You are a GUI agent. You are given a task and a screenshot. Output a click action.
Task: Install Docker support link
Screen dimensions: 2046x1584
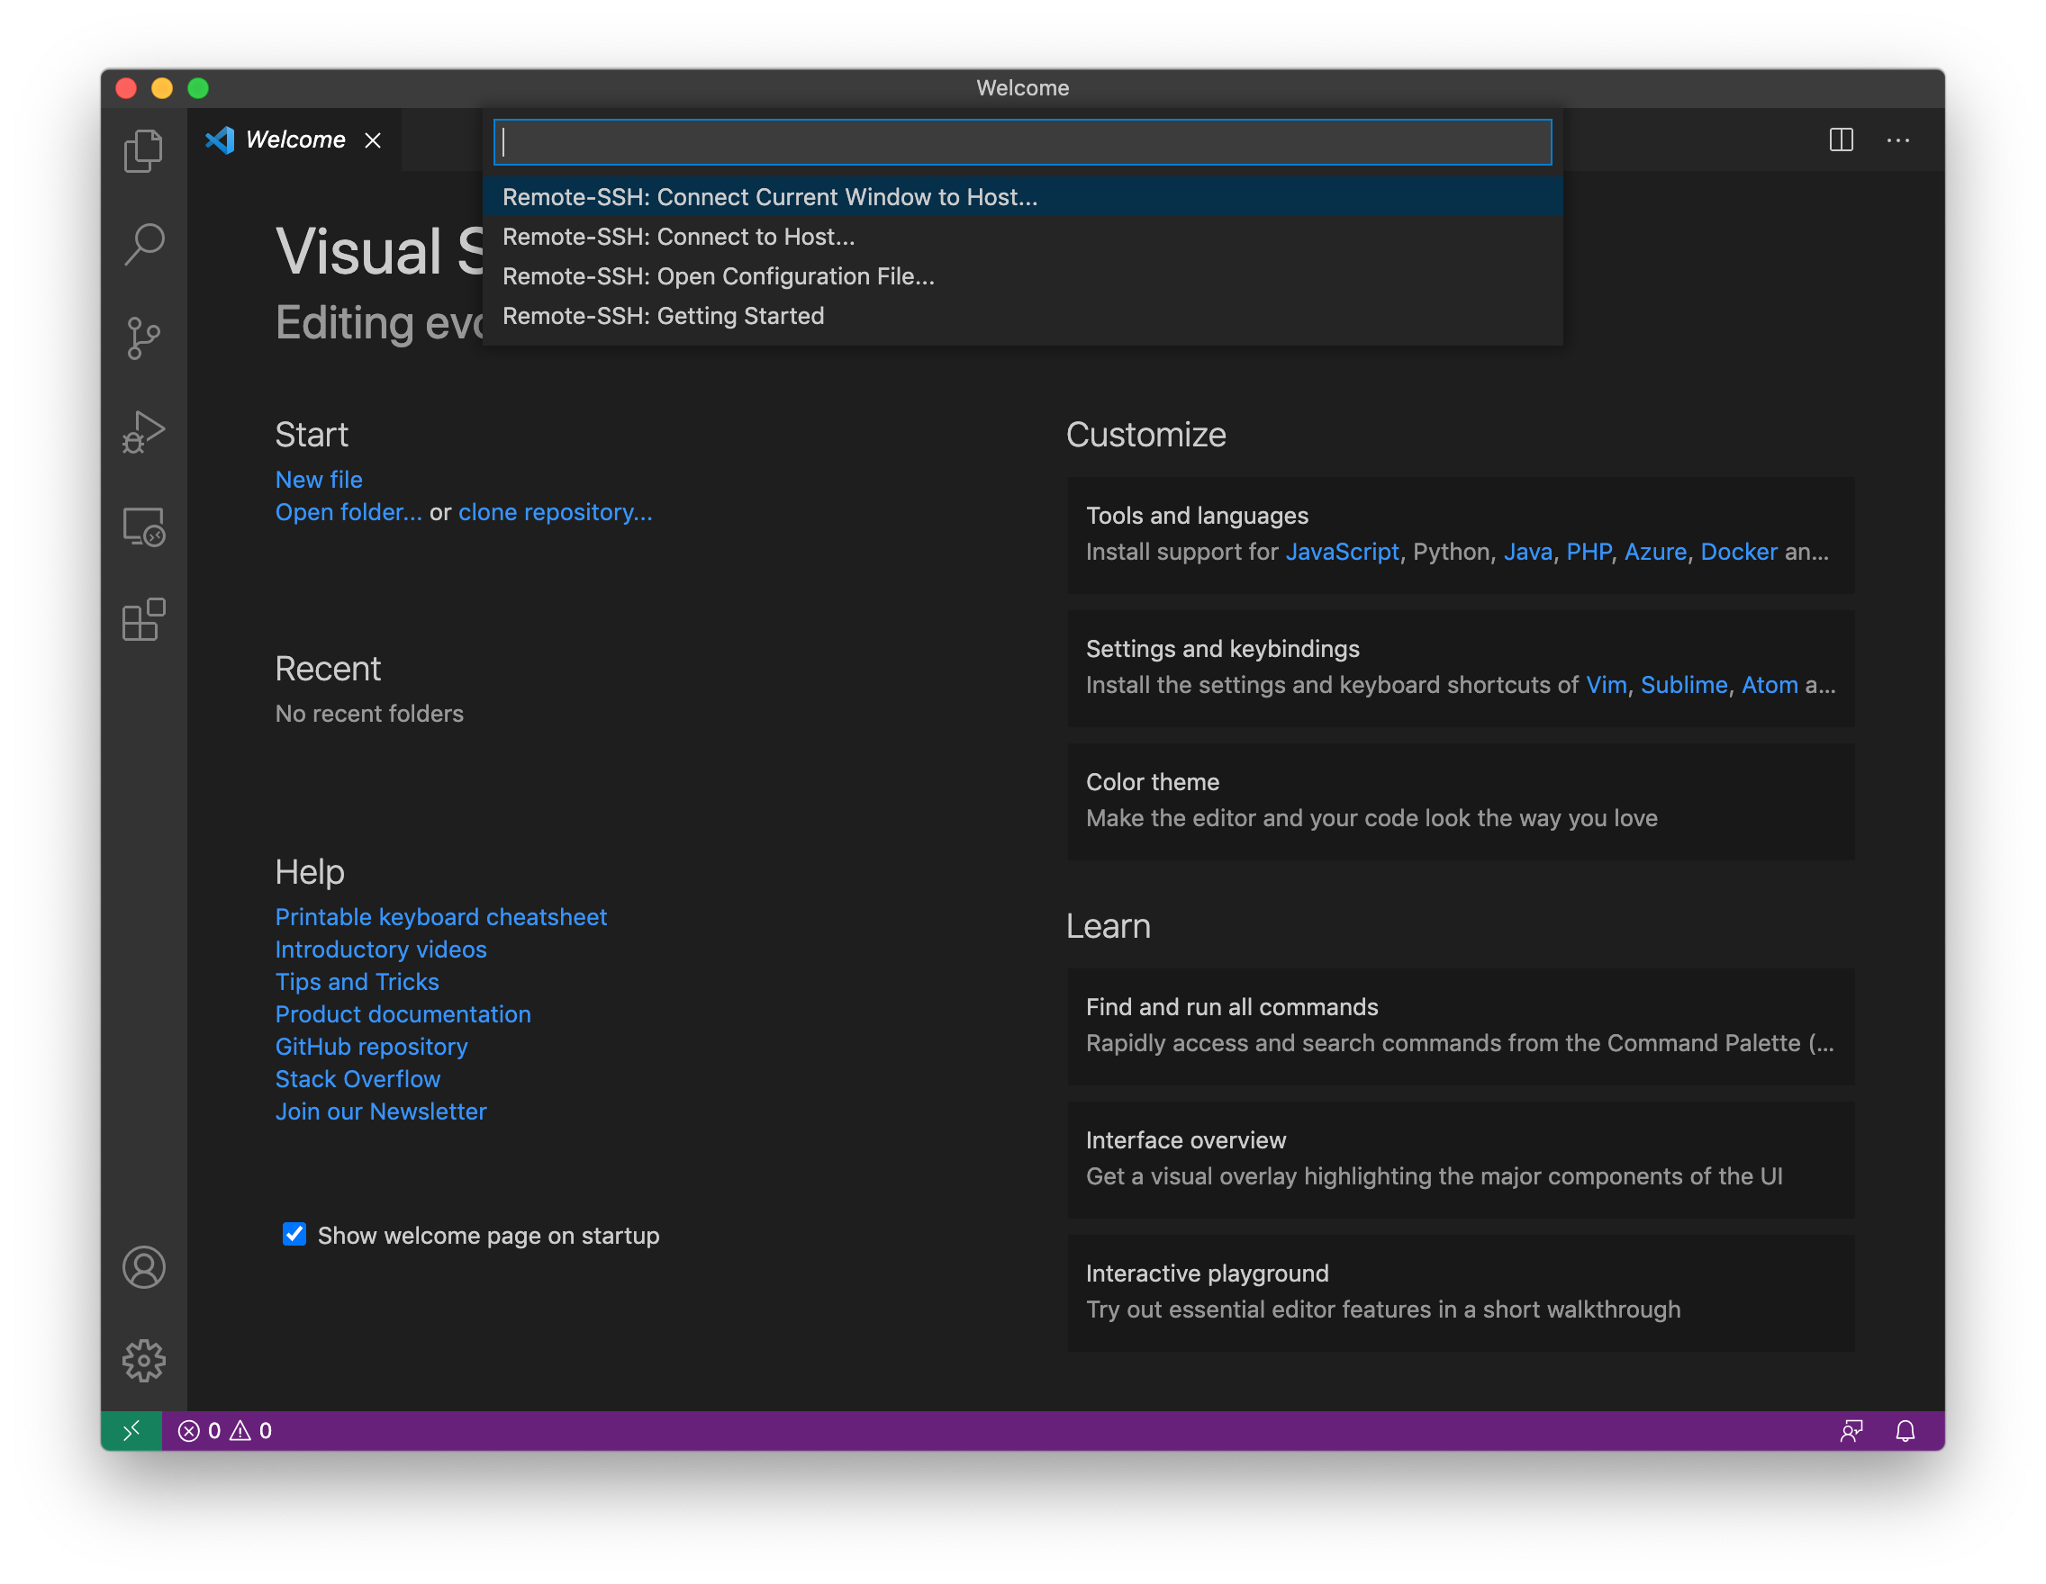click(x=1739, y=552)
